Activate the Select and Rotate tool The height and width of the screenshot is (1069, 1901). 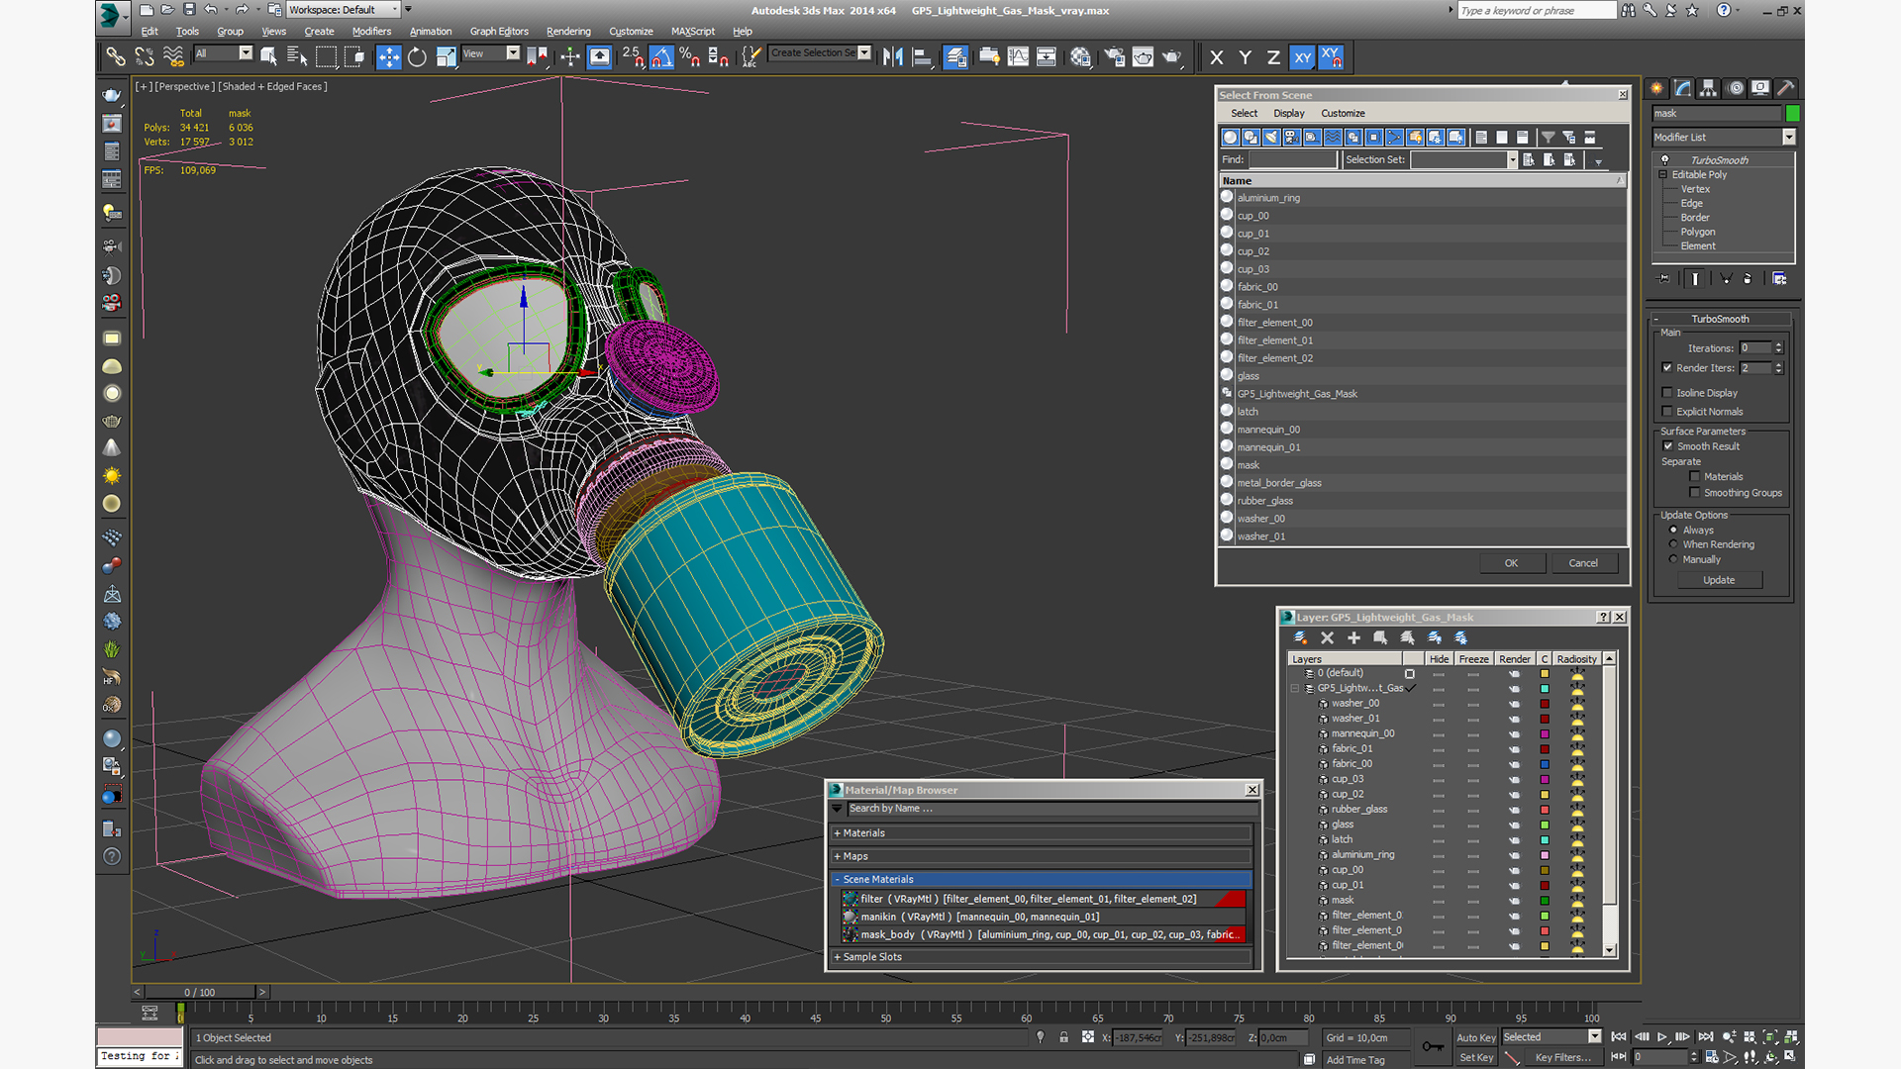(417, 56)
